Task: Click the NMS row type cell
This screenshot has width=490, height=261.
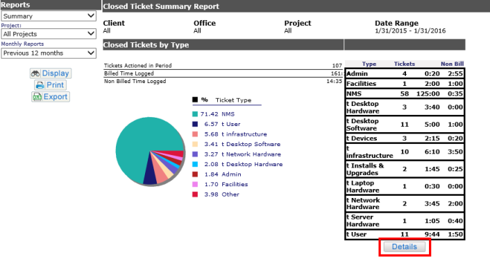Action: (x=354, y=93)
